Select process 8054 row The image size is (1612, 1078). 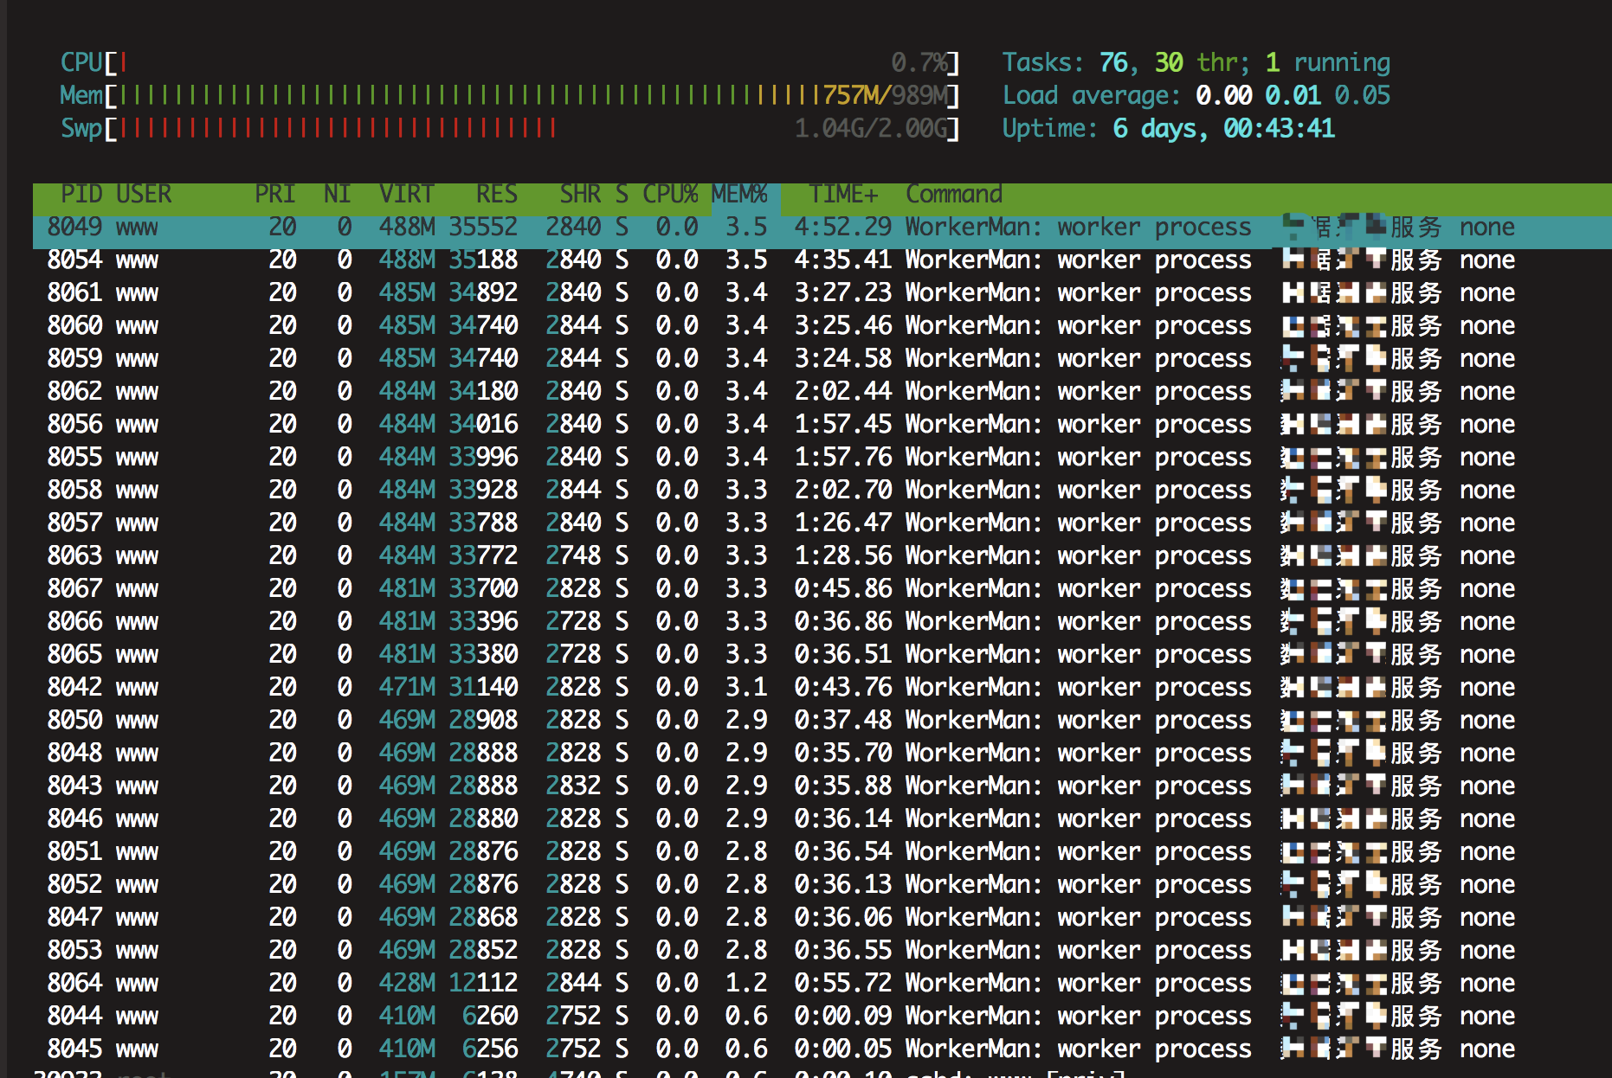tap(822, 260)
